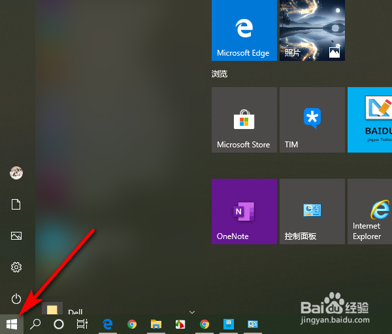
Task: Click the user account avatar
Action: click(16, 173)
